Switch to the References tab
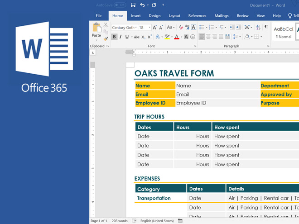The width and height of the screenshot is (299, 224). point(197,16)
